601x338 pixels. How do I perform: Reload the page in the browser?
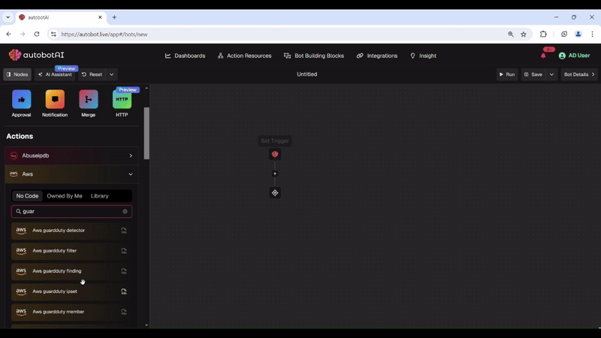[x=37, y=34]
